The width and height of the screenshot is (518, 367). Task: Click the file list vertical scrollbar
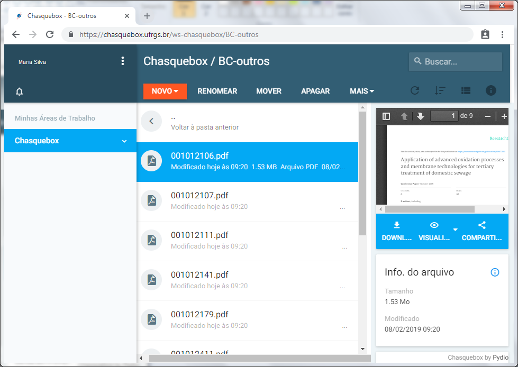[362, 173]
